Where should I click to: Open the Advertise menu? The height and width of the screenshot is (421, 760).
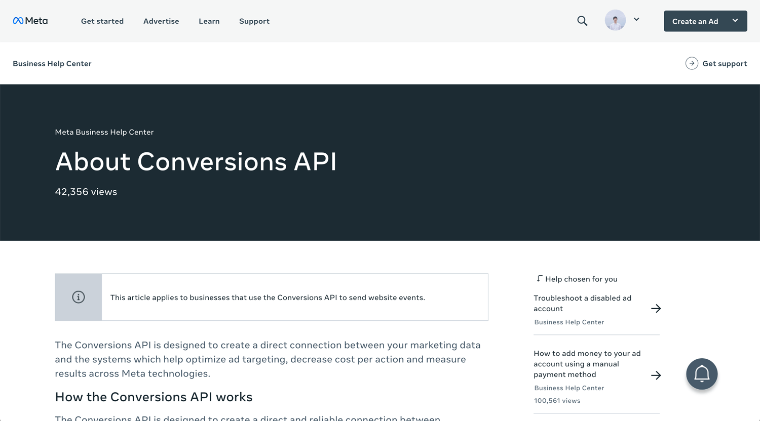click(x=161, y=21)
